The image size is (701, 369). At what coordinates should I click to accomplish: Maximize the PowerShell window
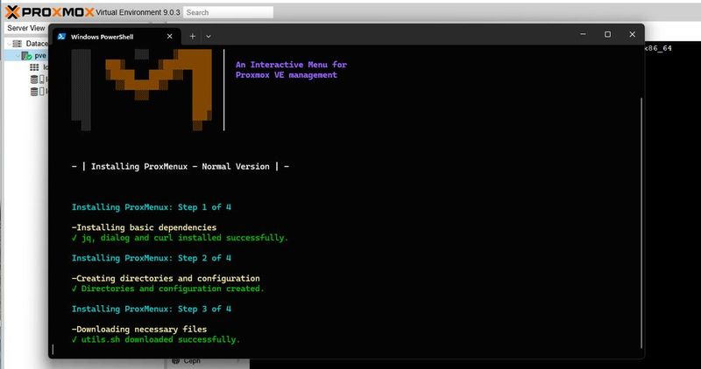point(607,34)
